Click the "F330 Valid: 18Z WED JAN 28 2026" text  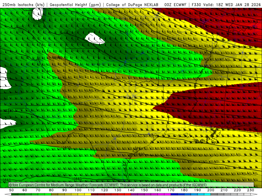(226, 5)
